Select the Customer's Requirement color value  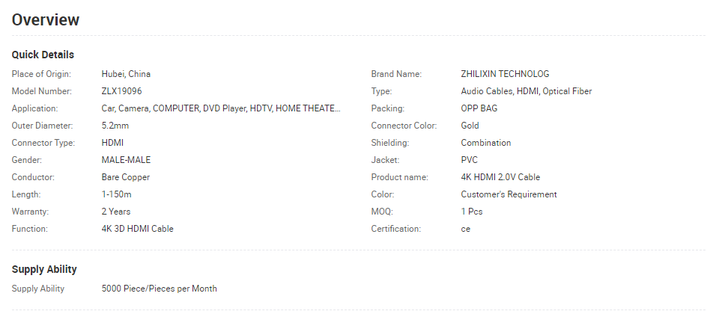pos(509,194)
